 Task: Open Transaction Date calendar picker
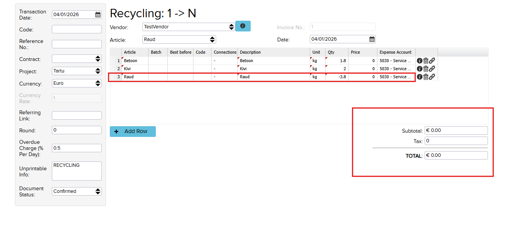98,15
